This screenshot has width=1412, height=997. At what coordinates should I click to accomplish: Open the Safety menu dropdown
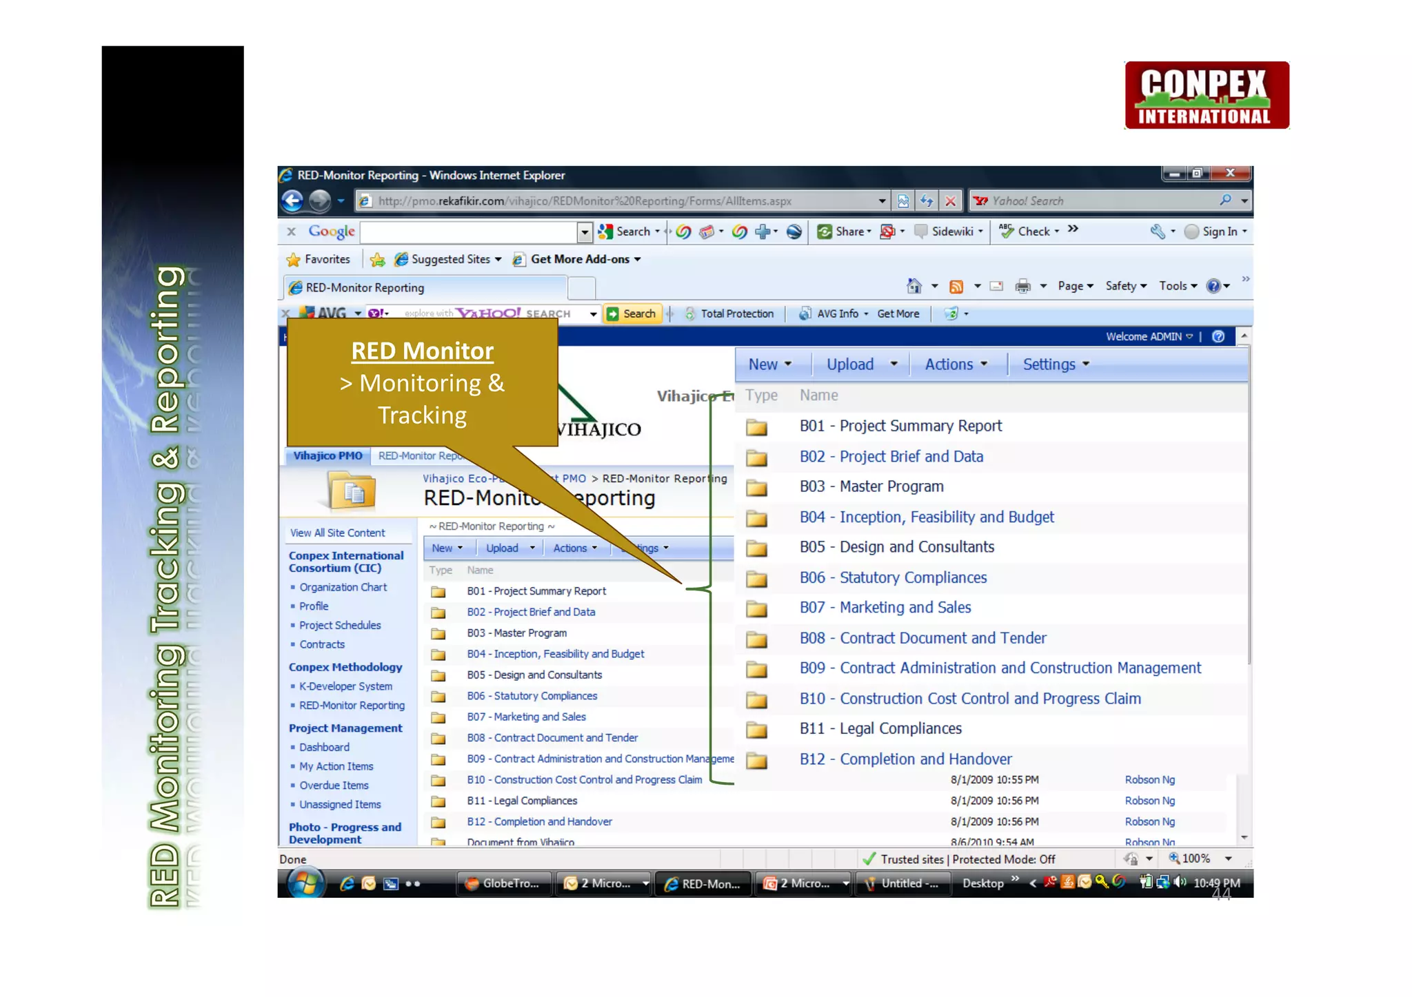[x=1126, y=286]
